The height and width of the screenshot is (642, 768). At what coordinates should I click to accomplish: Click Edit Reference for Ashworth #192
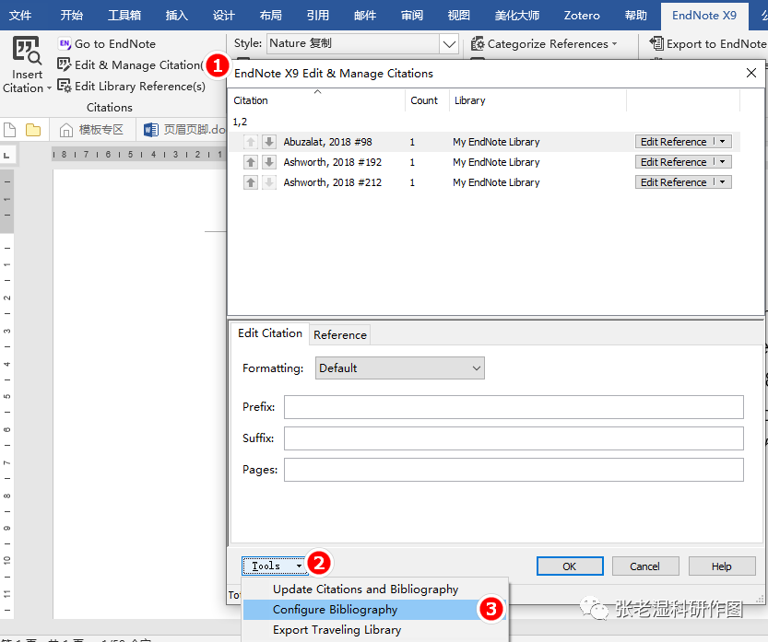point(673,162)
